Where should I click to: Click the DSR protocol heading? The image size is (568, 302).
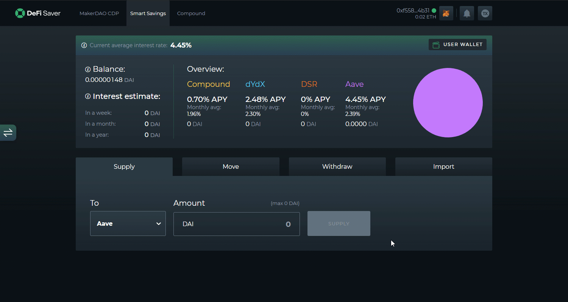tap(309, 84)
